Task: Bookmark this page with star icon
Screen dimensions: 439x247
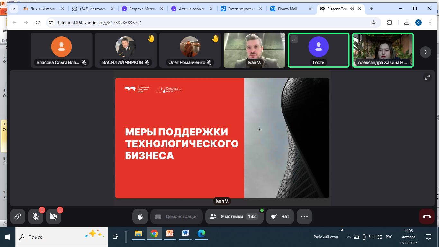Action: (x=373, y=23)
